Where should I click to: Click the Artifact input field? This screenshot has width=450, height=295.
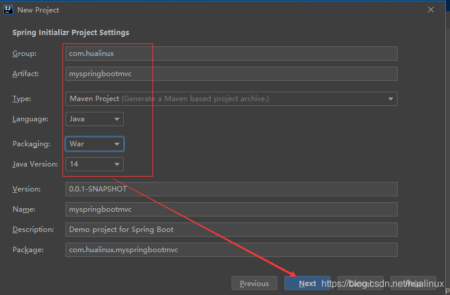click(x=232, y=74)
